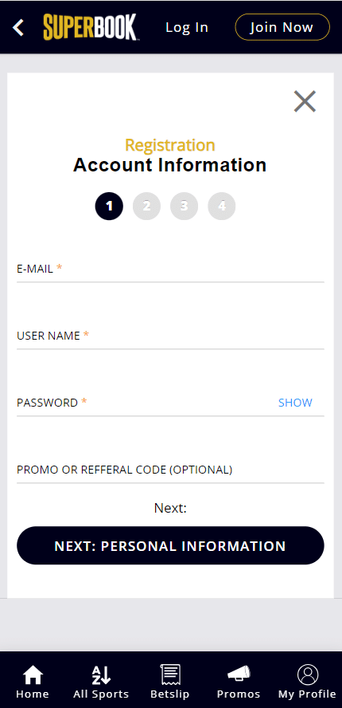
Task: Close the registration form with X
Action: (x=305, y=101)
